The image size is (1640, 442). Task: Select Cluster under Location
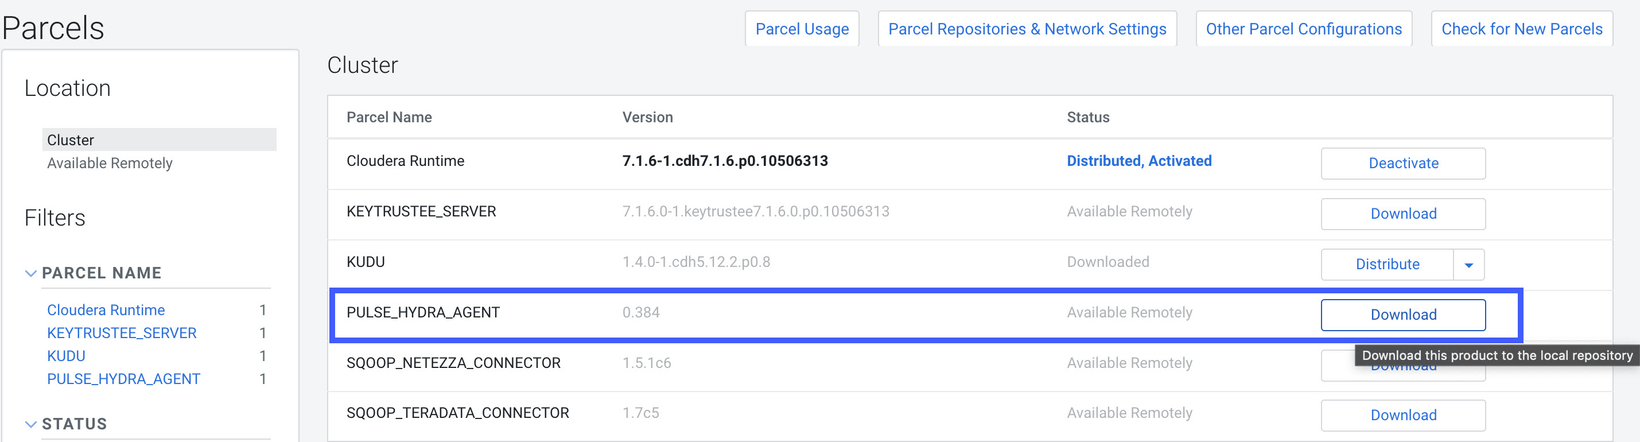point(159,140)
